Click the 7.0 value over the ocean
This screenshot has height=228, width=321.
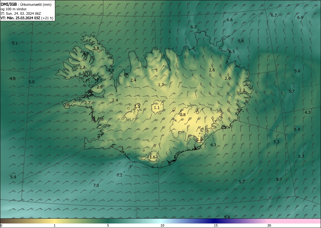tap(96, 185)
